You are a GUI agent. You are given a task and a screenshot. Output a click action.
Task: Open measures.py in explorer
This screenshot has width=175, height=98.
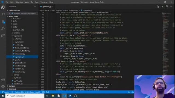click(20, 54)
